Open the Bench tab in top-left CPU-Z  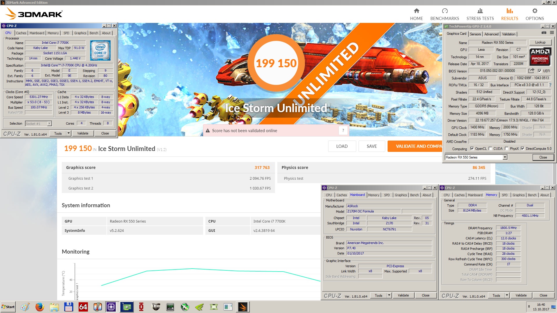pos(94,33)
